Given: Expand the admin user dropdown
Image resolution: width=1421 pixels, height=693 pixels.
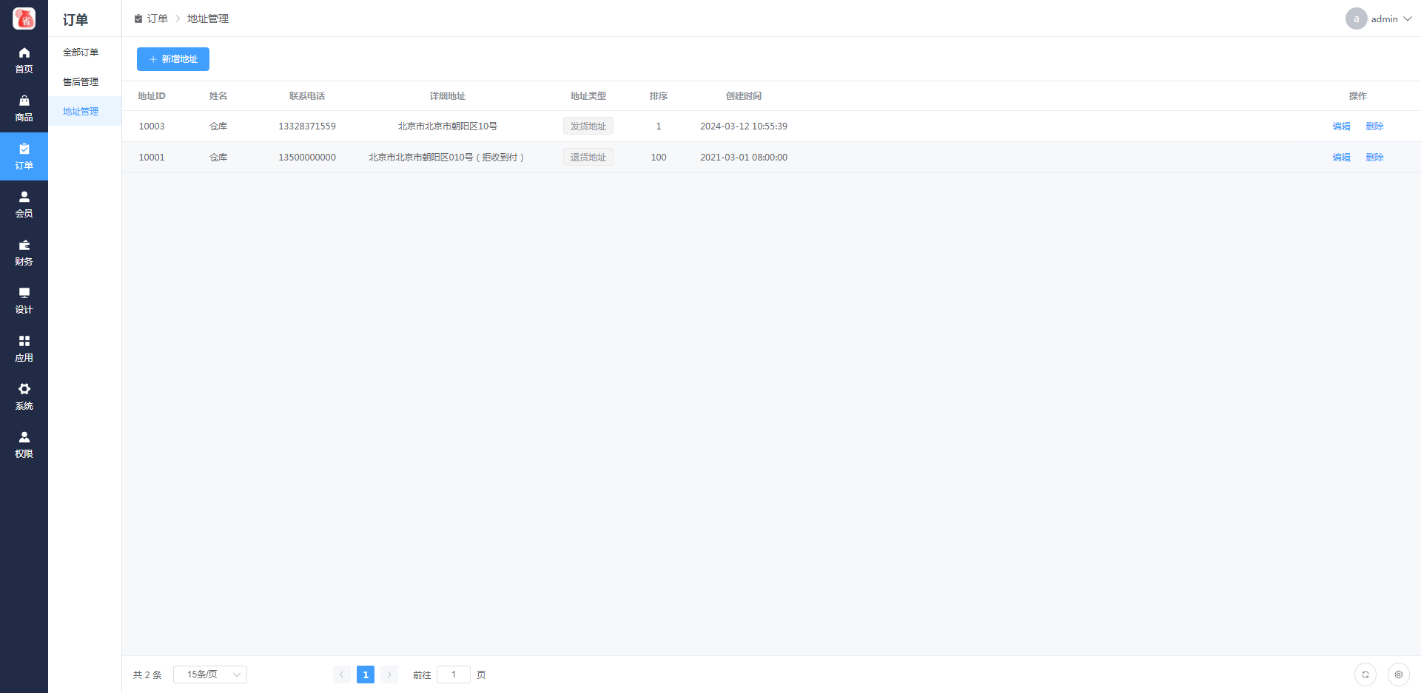Looking at the screenshot, I should tap(1379, 18).
